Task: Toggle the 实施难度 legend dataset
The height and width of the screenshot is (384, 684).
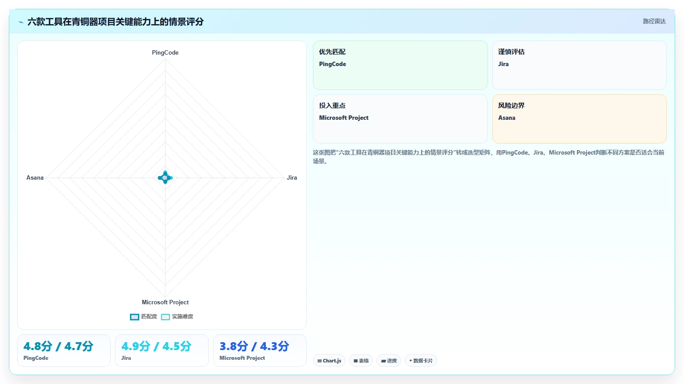Action: coord(177,317)
